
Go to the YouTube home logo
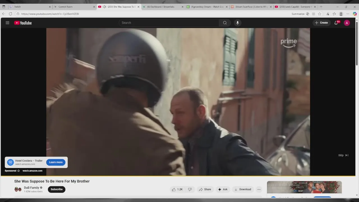(23, 23)
